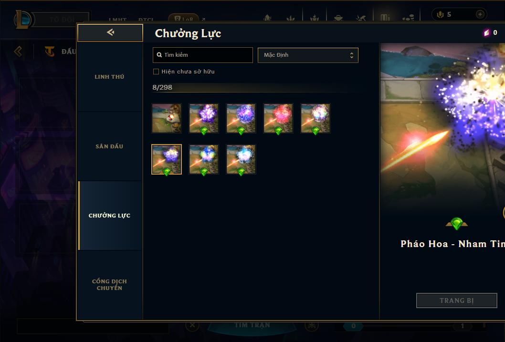Select the white-blue fireworks boom in second row
The height and width of the screenshot is (342, 505).
[x=241, y=159]
